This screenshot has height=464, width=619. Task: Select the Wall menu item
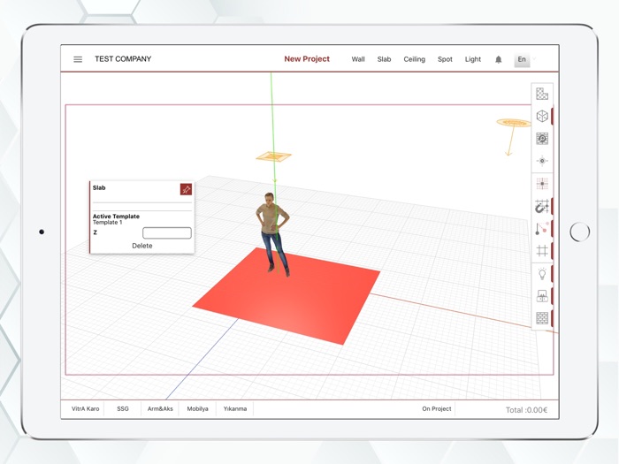(x=358, y=59)
